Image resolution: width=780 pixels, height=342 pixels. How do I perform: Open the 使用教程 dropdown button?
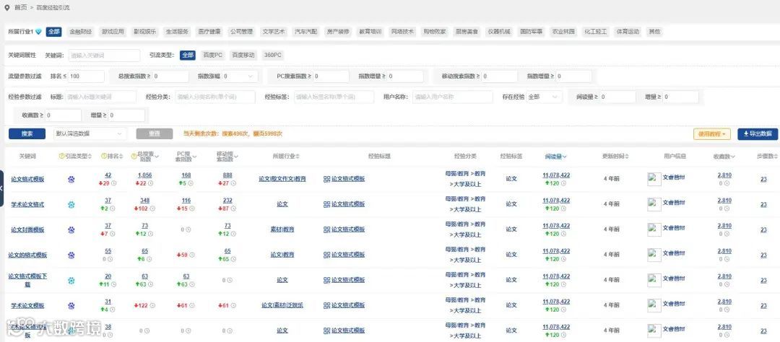(x=712, y=133)
